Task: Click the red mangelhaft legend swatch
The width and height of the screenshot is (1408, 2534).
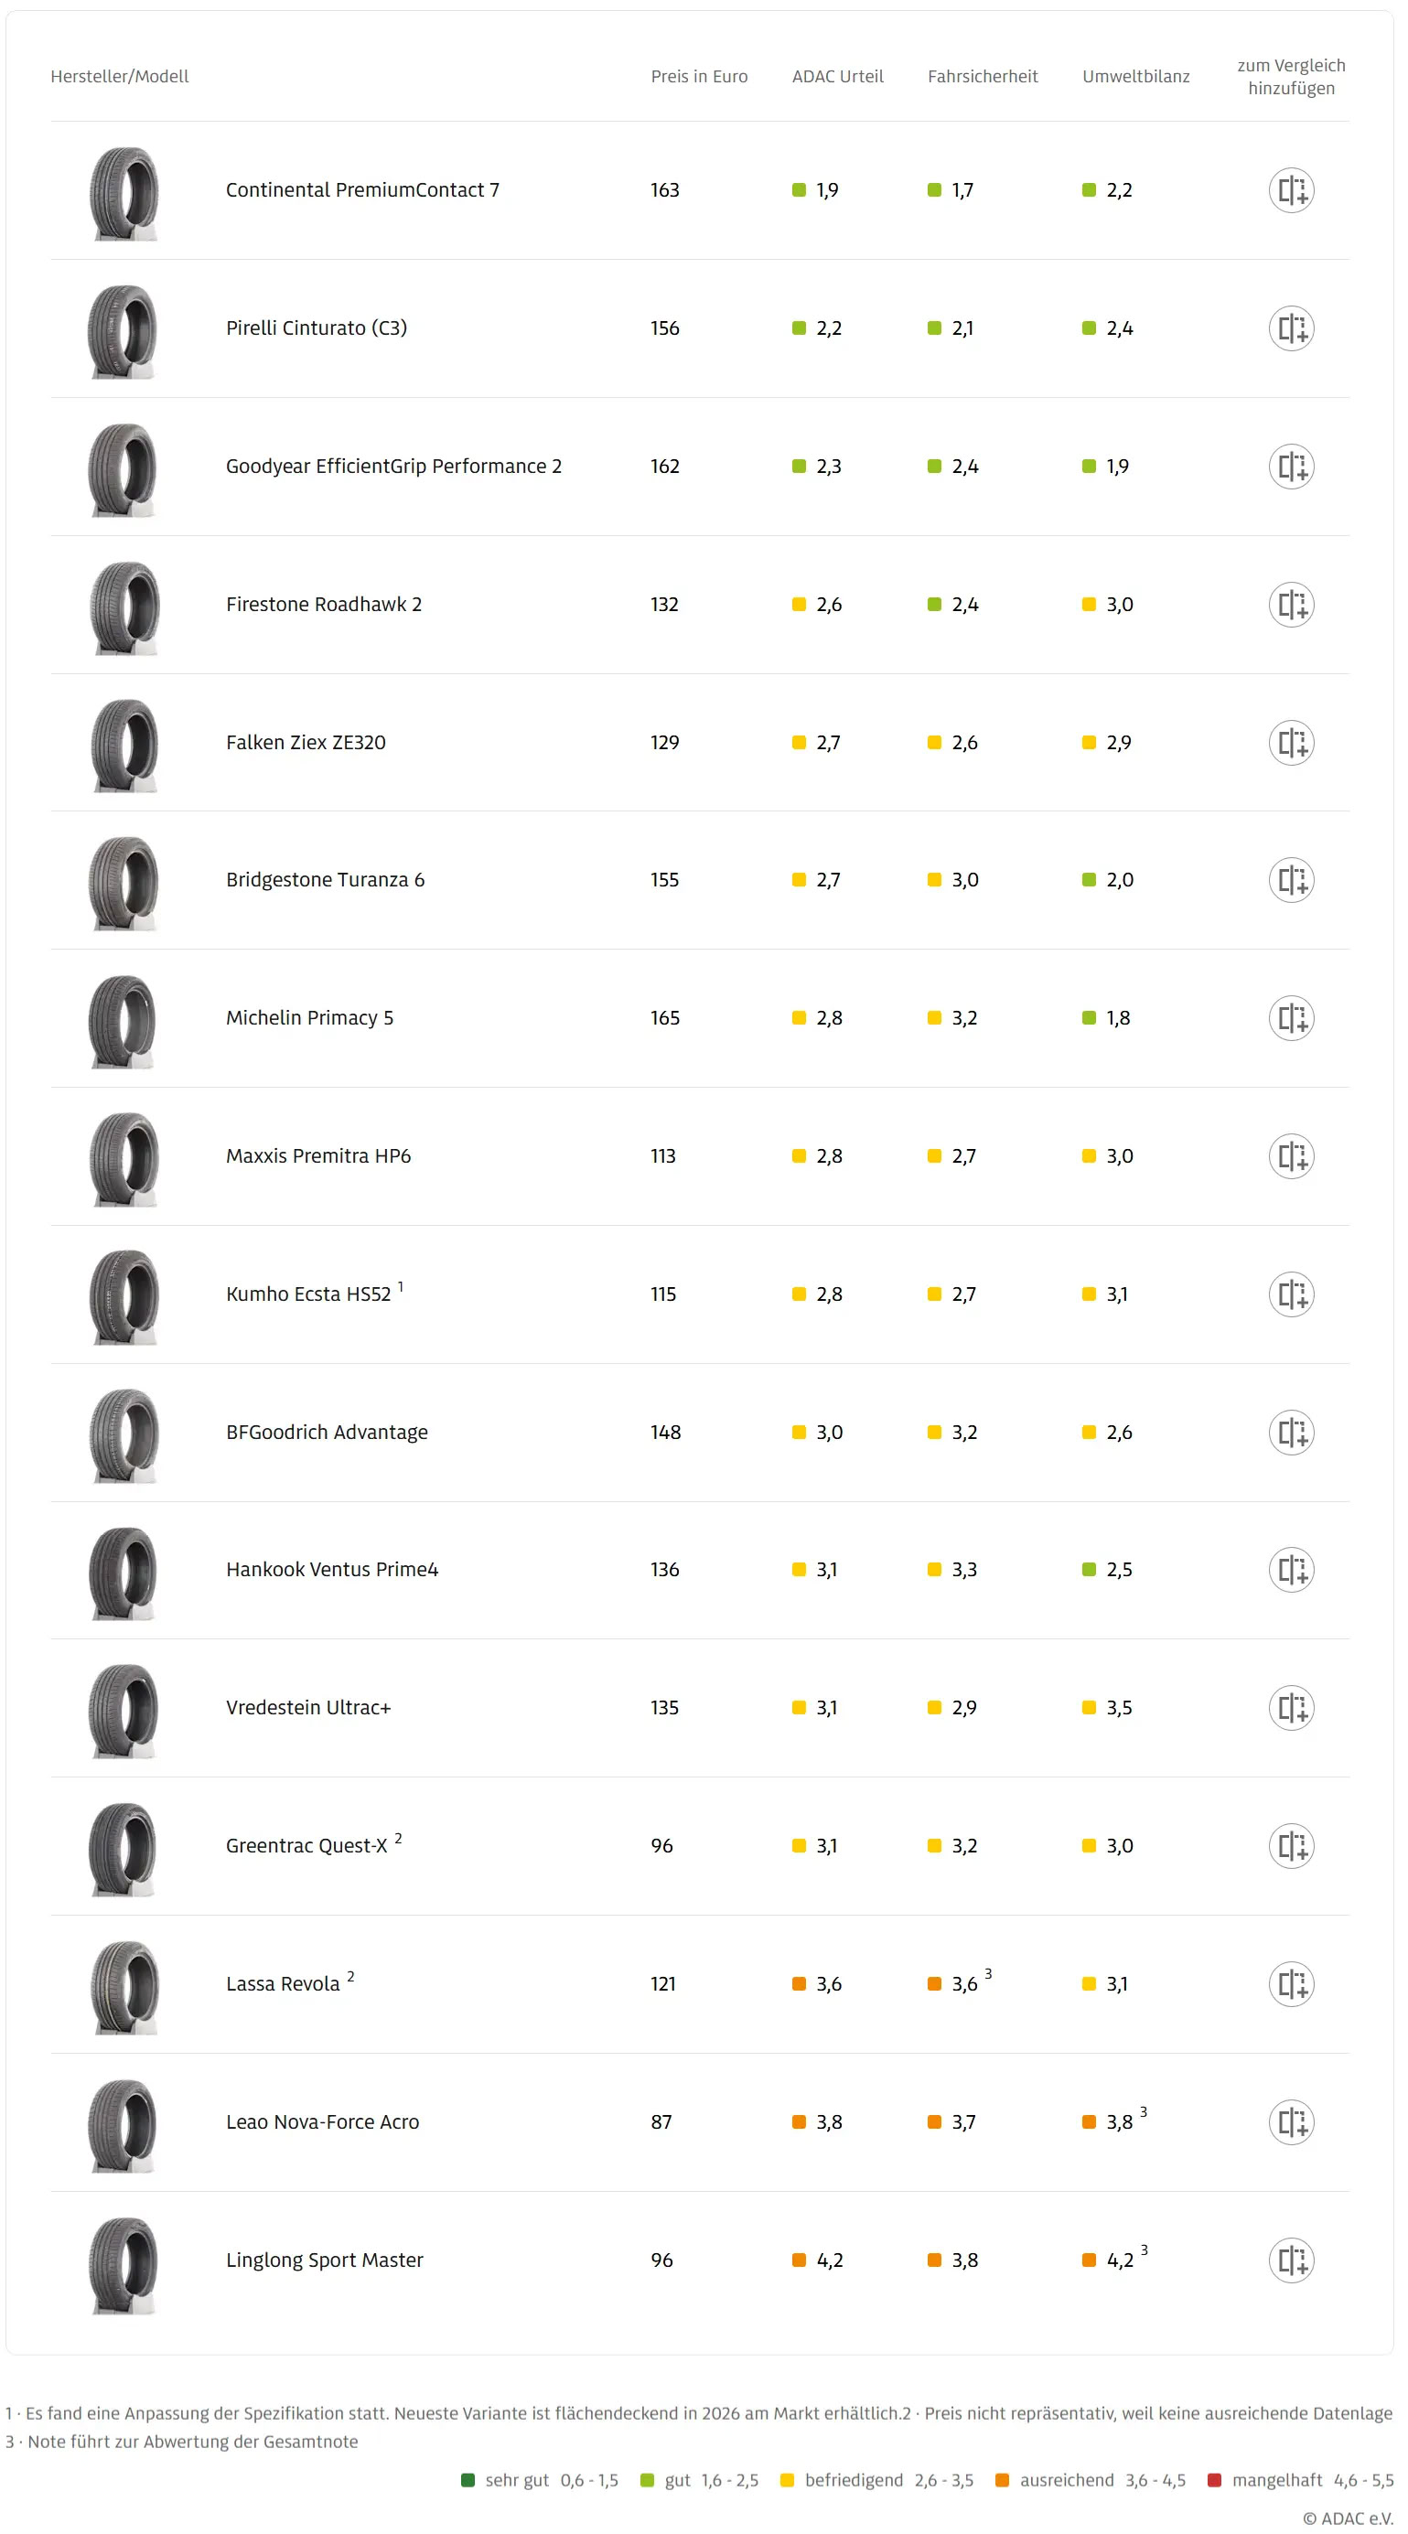Action: [1214, 2480]
